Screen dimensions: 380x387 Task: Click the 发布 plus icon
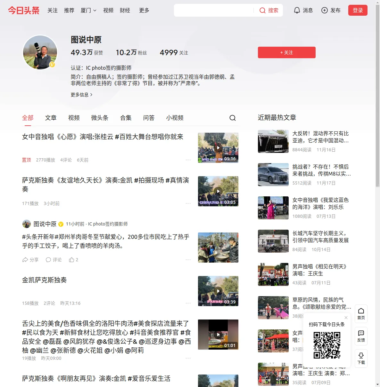pos(325,10)
